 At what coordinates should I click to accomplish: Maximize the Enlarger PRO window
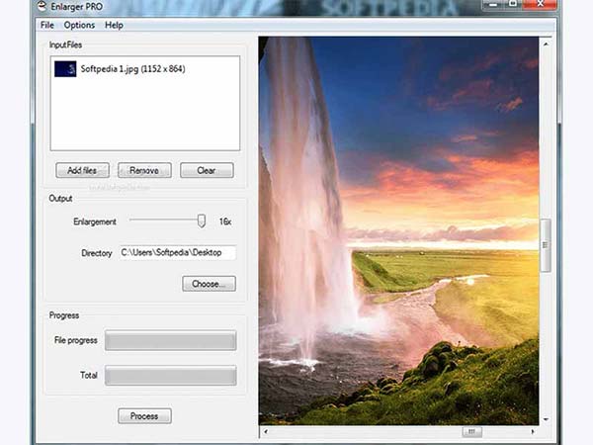(513, 4)
